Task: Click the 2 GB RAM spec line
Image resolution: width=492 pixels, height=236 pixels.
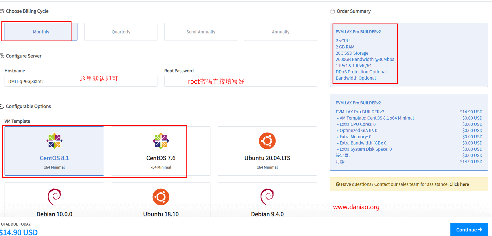Action: point(345,47)
